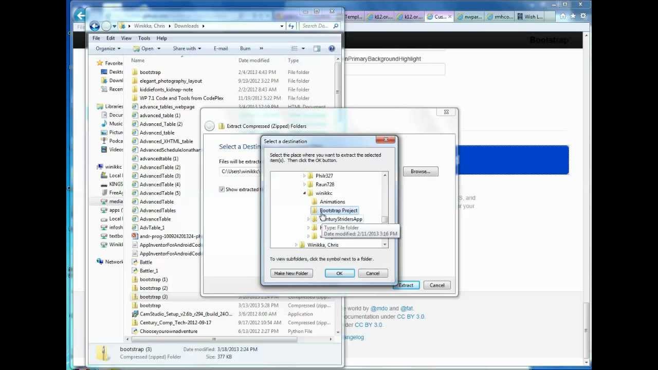Select the Animations folder in tree
The height and width of the screenshot is (370, 658).
[332, 202]
